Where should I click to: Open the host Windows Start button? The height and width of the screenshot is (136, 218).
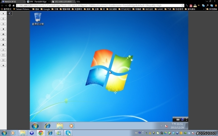tap(4, 133)
